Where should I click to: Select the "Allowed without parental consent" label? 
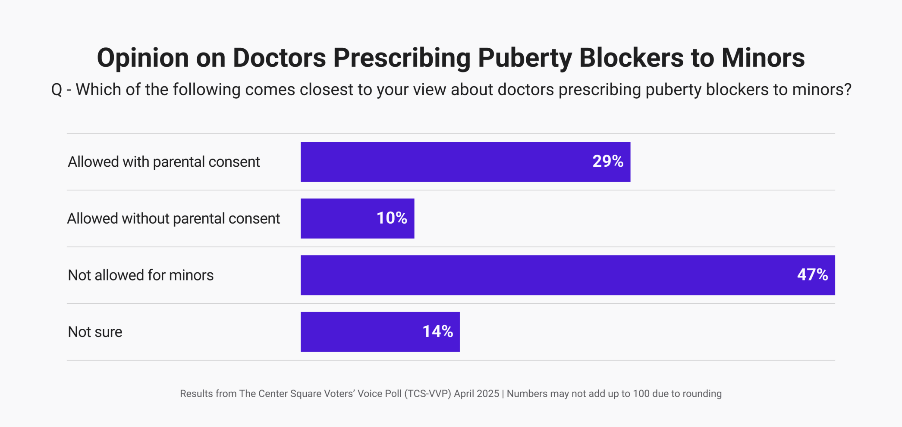[173, 218]
